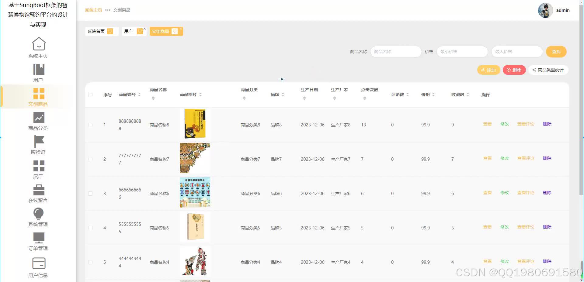
Task: Click the red 删除 batch button
Action: (x=514, y=70)
